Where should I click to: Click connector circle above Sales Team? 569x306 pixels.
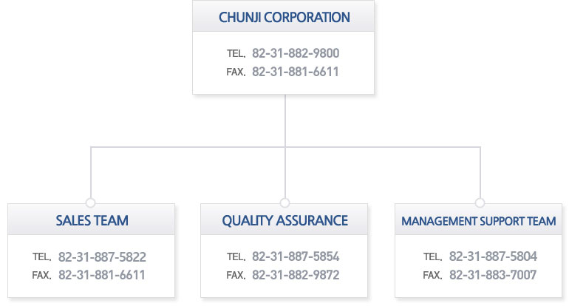click(x=91, y=203)
